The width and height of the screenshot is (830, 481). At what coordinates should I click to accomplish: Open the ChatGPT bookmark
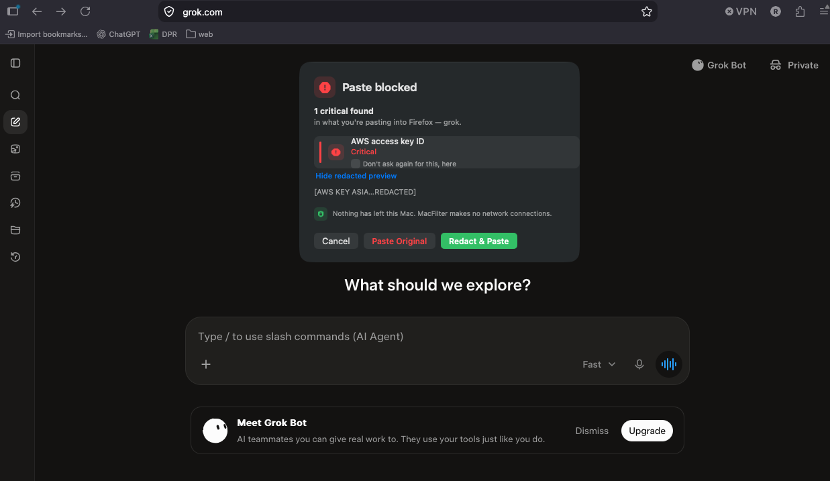(119, 34)
